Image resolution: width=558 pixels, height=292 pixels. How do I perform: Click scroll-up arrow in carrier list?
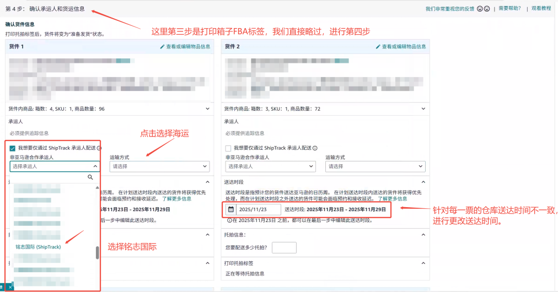[x=97, y=187]
